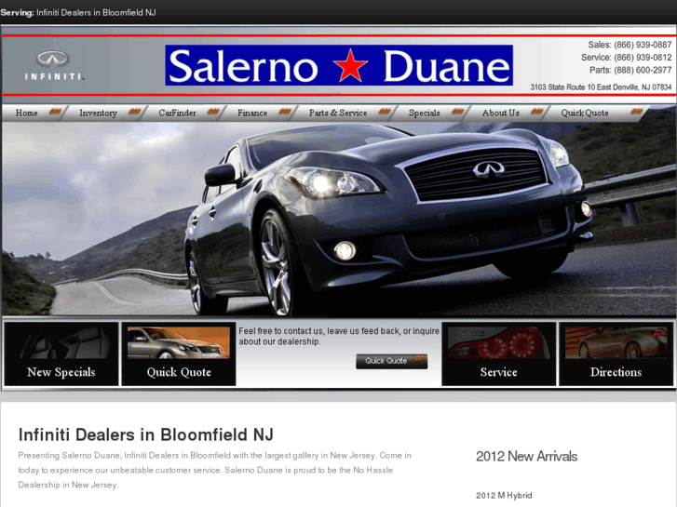The width and height of the screenshot is (677, 507).
Task: Open the Home menu item
Action: (27, 113)
